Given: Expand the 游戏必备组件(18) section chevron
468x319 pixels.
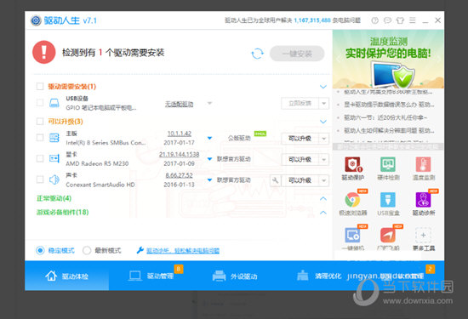Looking at the screenshot, I should click(323, 213).
